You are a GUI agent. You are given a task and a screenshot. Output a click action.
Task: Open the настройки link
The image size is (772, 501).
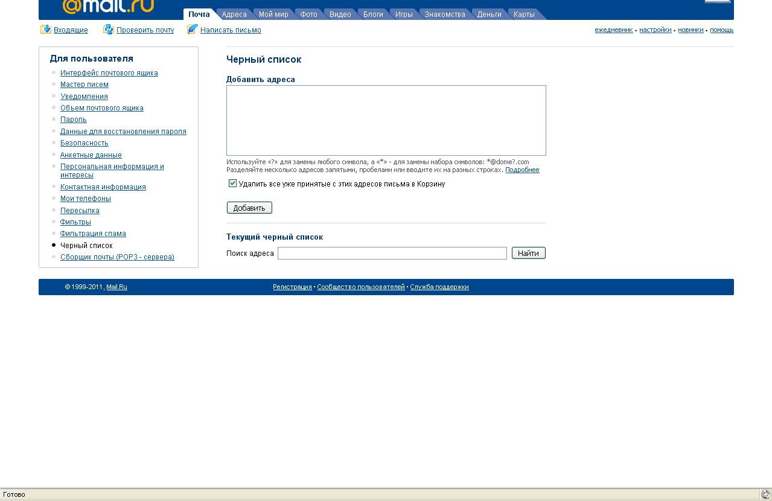(x=655, y=30)
